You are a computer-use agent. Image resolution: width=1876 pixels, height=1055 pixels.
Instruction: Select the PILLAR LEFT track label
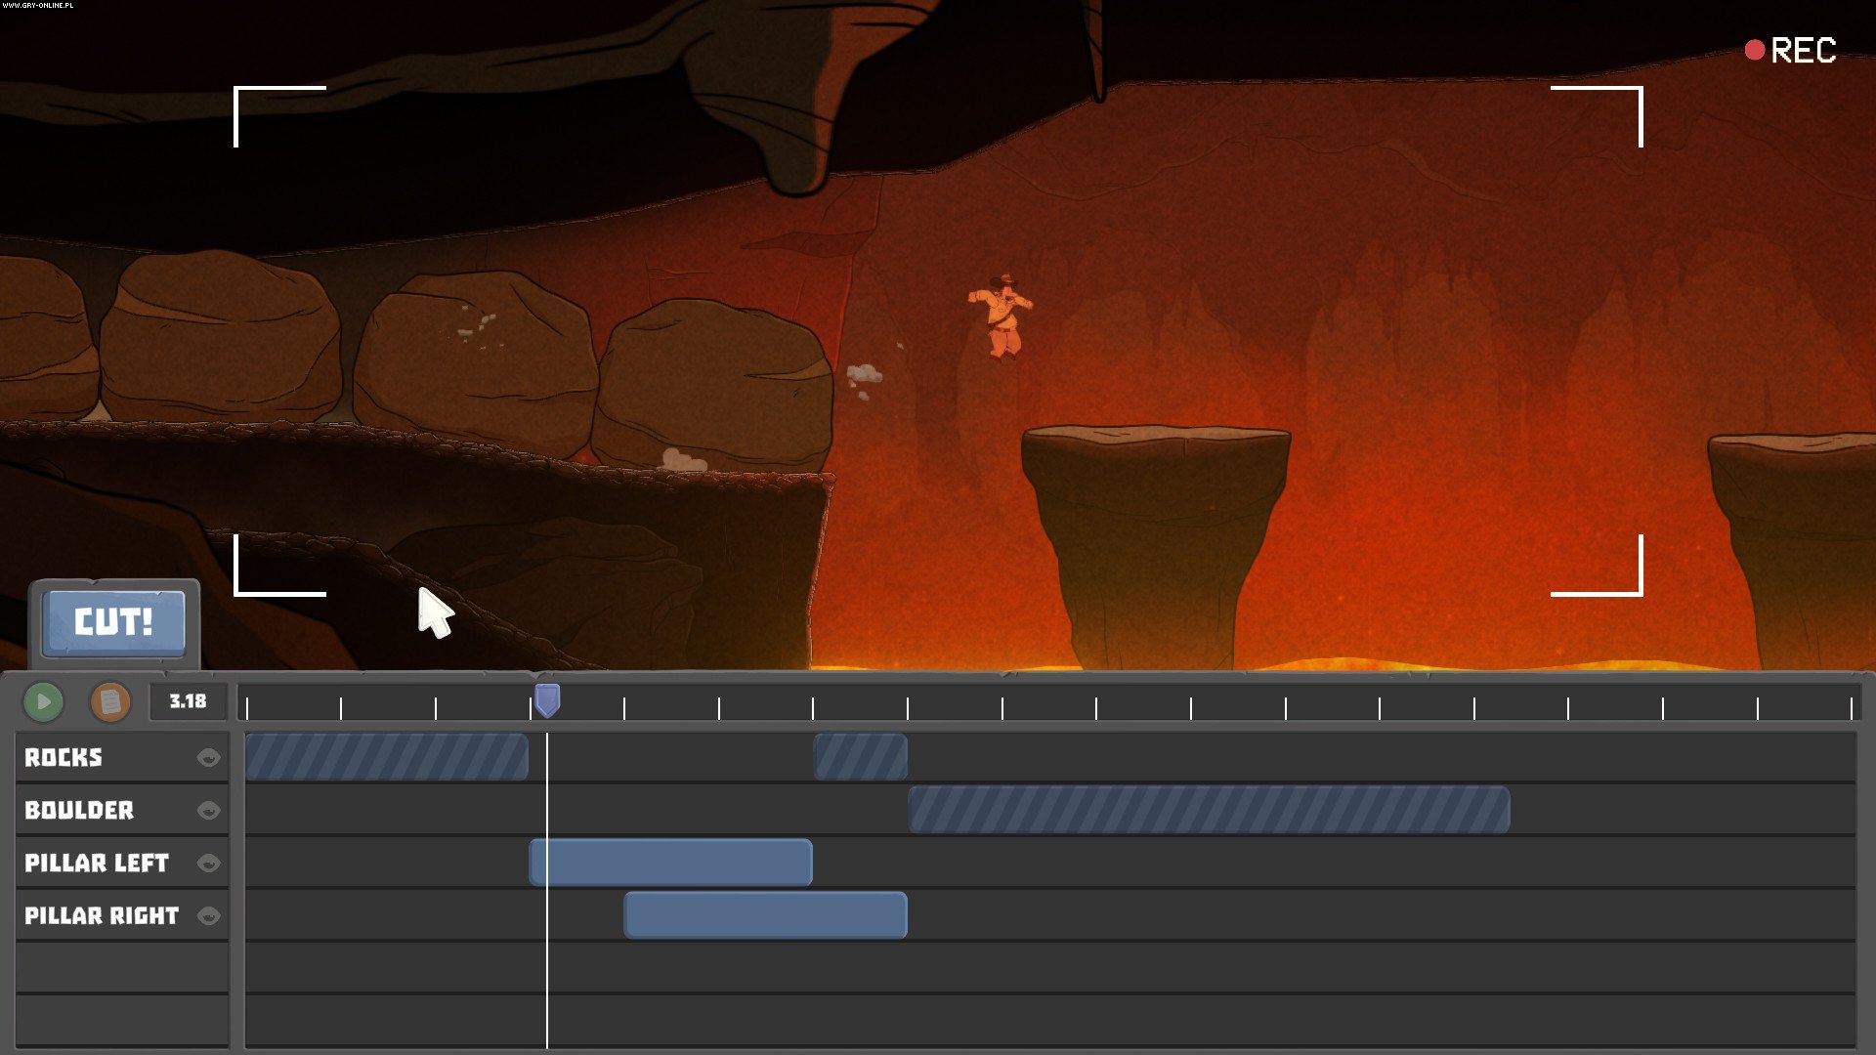coord(97,864)
